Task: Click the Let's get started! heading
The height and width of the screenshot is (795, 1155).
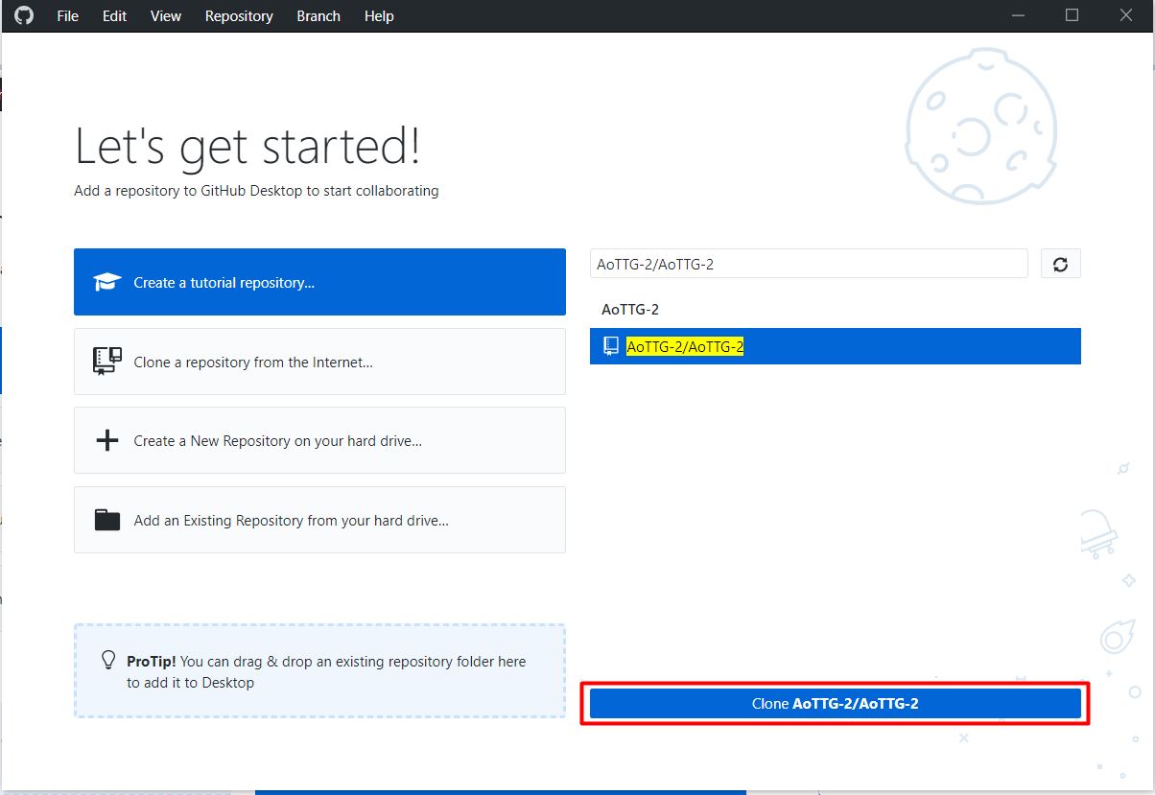Action: 247,147
